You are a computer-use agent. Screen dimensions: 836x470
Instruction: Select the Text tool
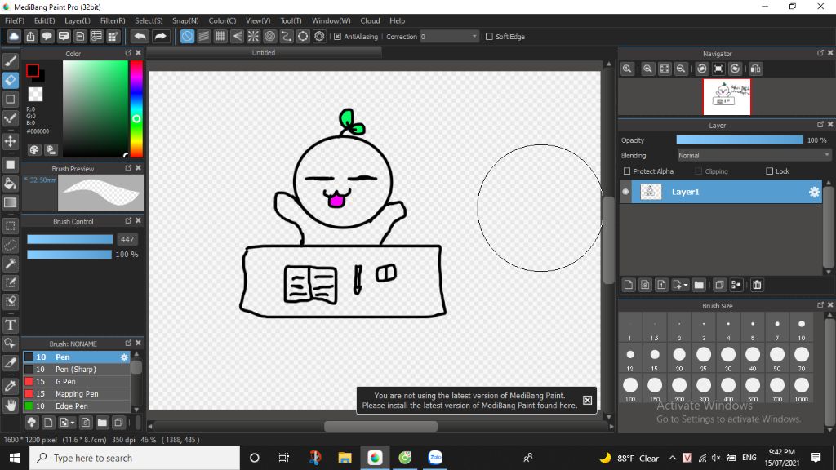10,325
